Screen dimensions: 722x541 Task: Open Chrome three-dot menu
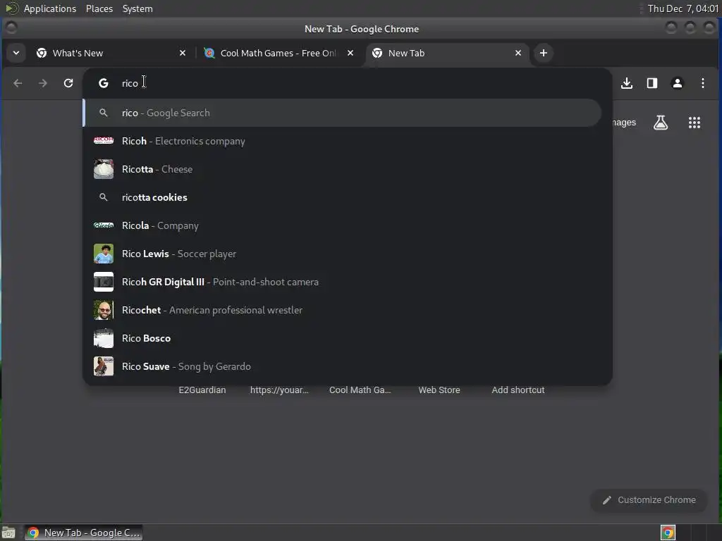[x=703, y=83]
